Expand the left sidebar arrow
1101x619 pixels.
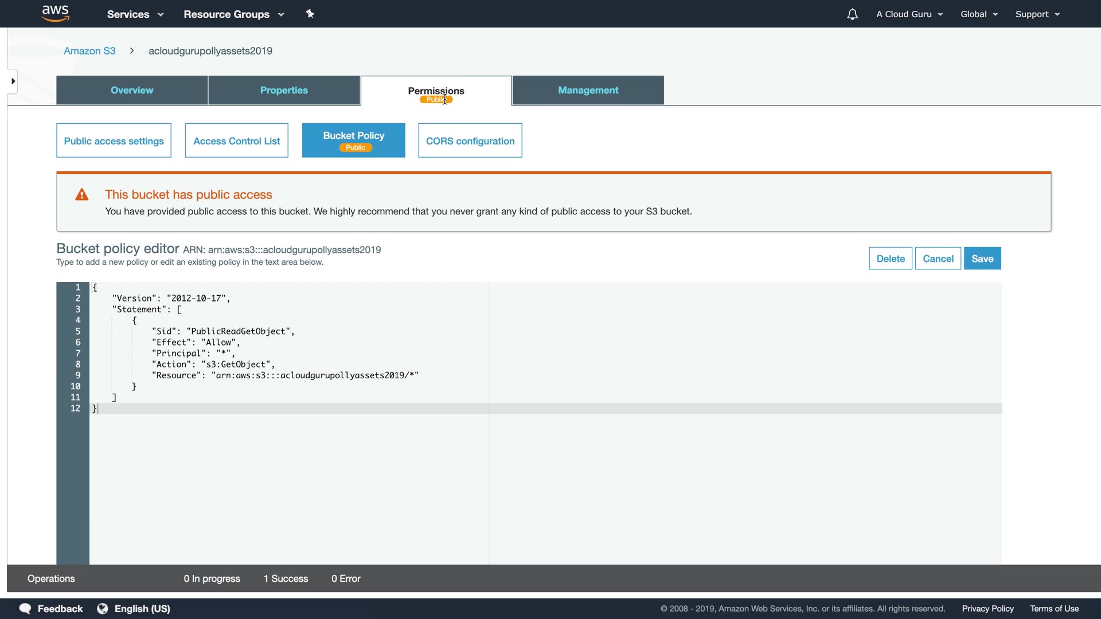(13, 81)
